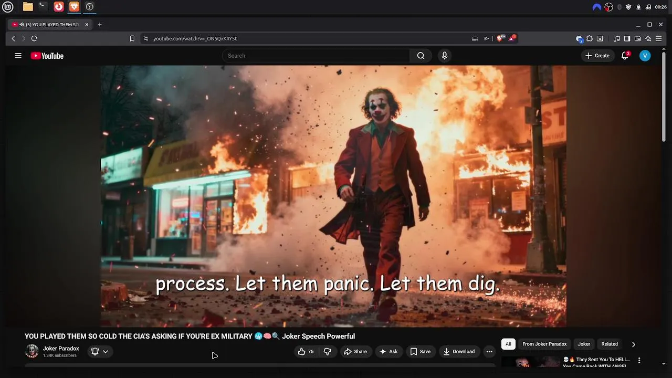Go forward with the browser arrow
This screenshot has height=378, width=672.
point(23,38)
